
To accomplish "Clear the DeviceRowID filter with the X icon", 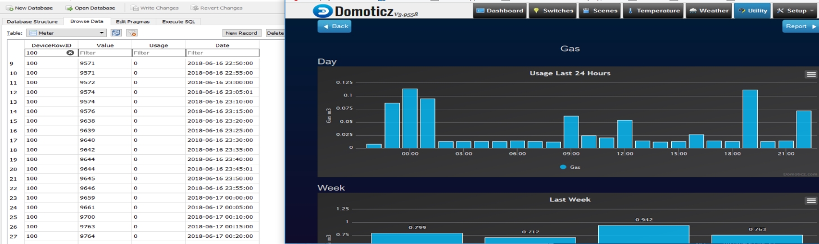I will point(70,53).
